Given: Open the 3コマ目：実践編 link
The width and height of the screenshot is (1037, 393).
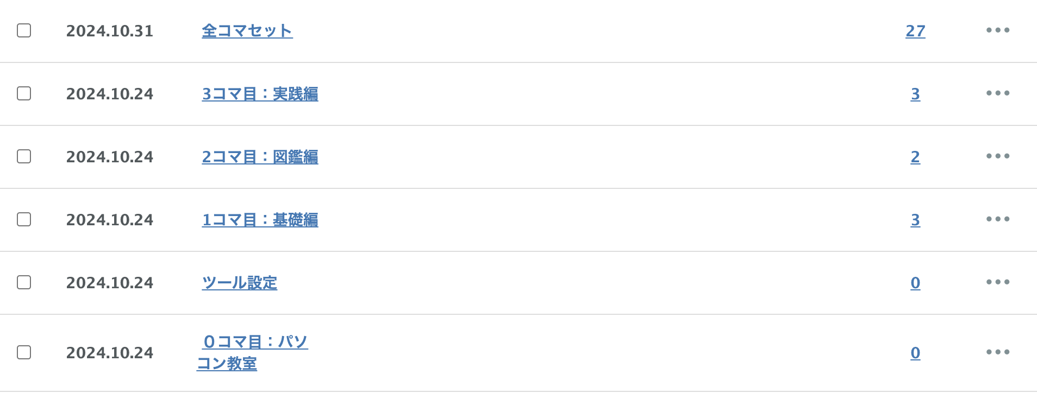Looking at the screenshot, I should 260,94.
